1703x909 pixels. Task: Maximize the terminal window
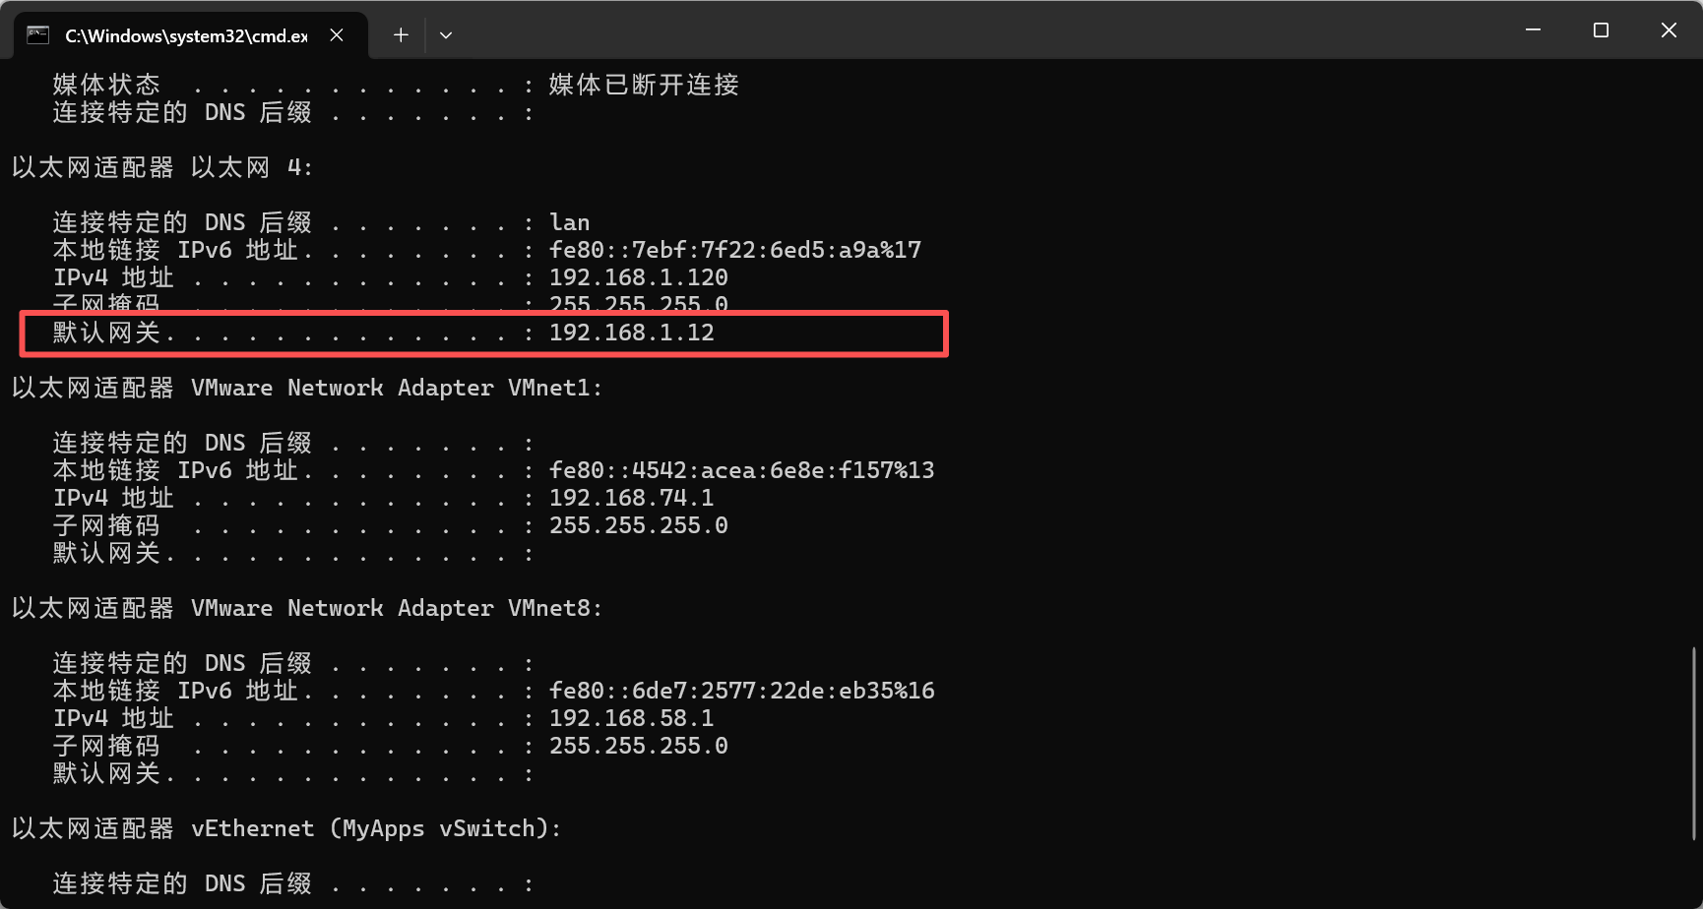point(1601,30)
